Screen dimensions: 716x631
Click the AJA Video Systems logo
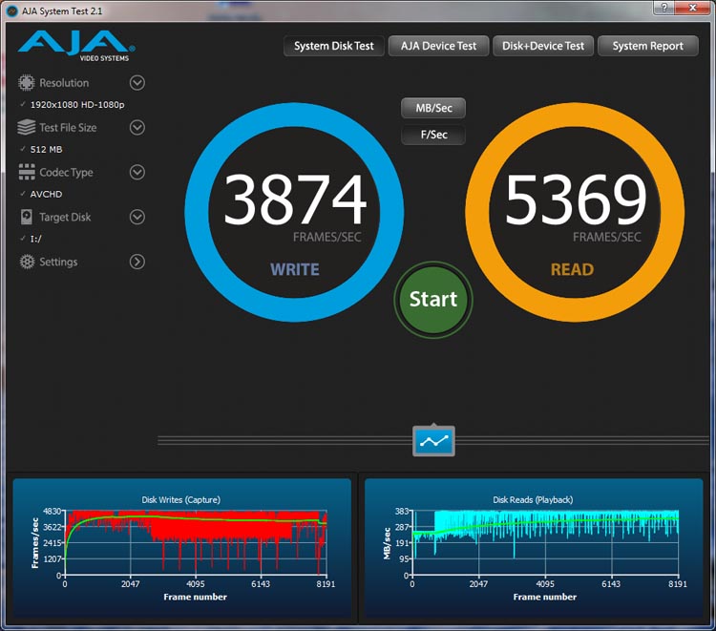76,46
